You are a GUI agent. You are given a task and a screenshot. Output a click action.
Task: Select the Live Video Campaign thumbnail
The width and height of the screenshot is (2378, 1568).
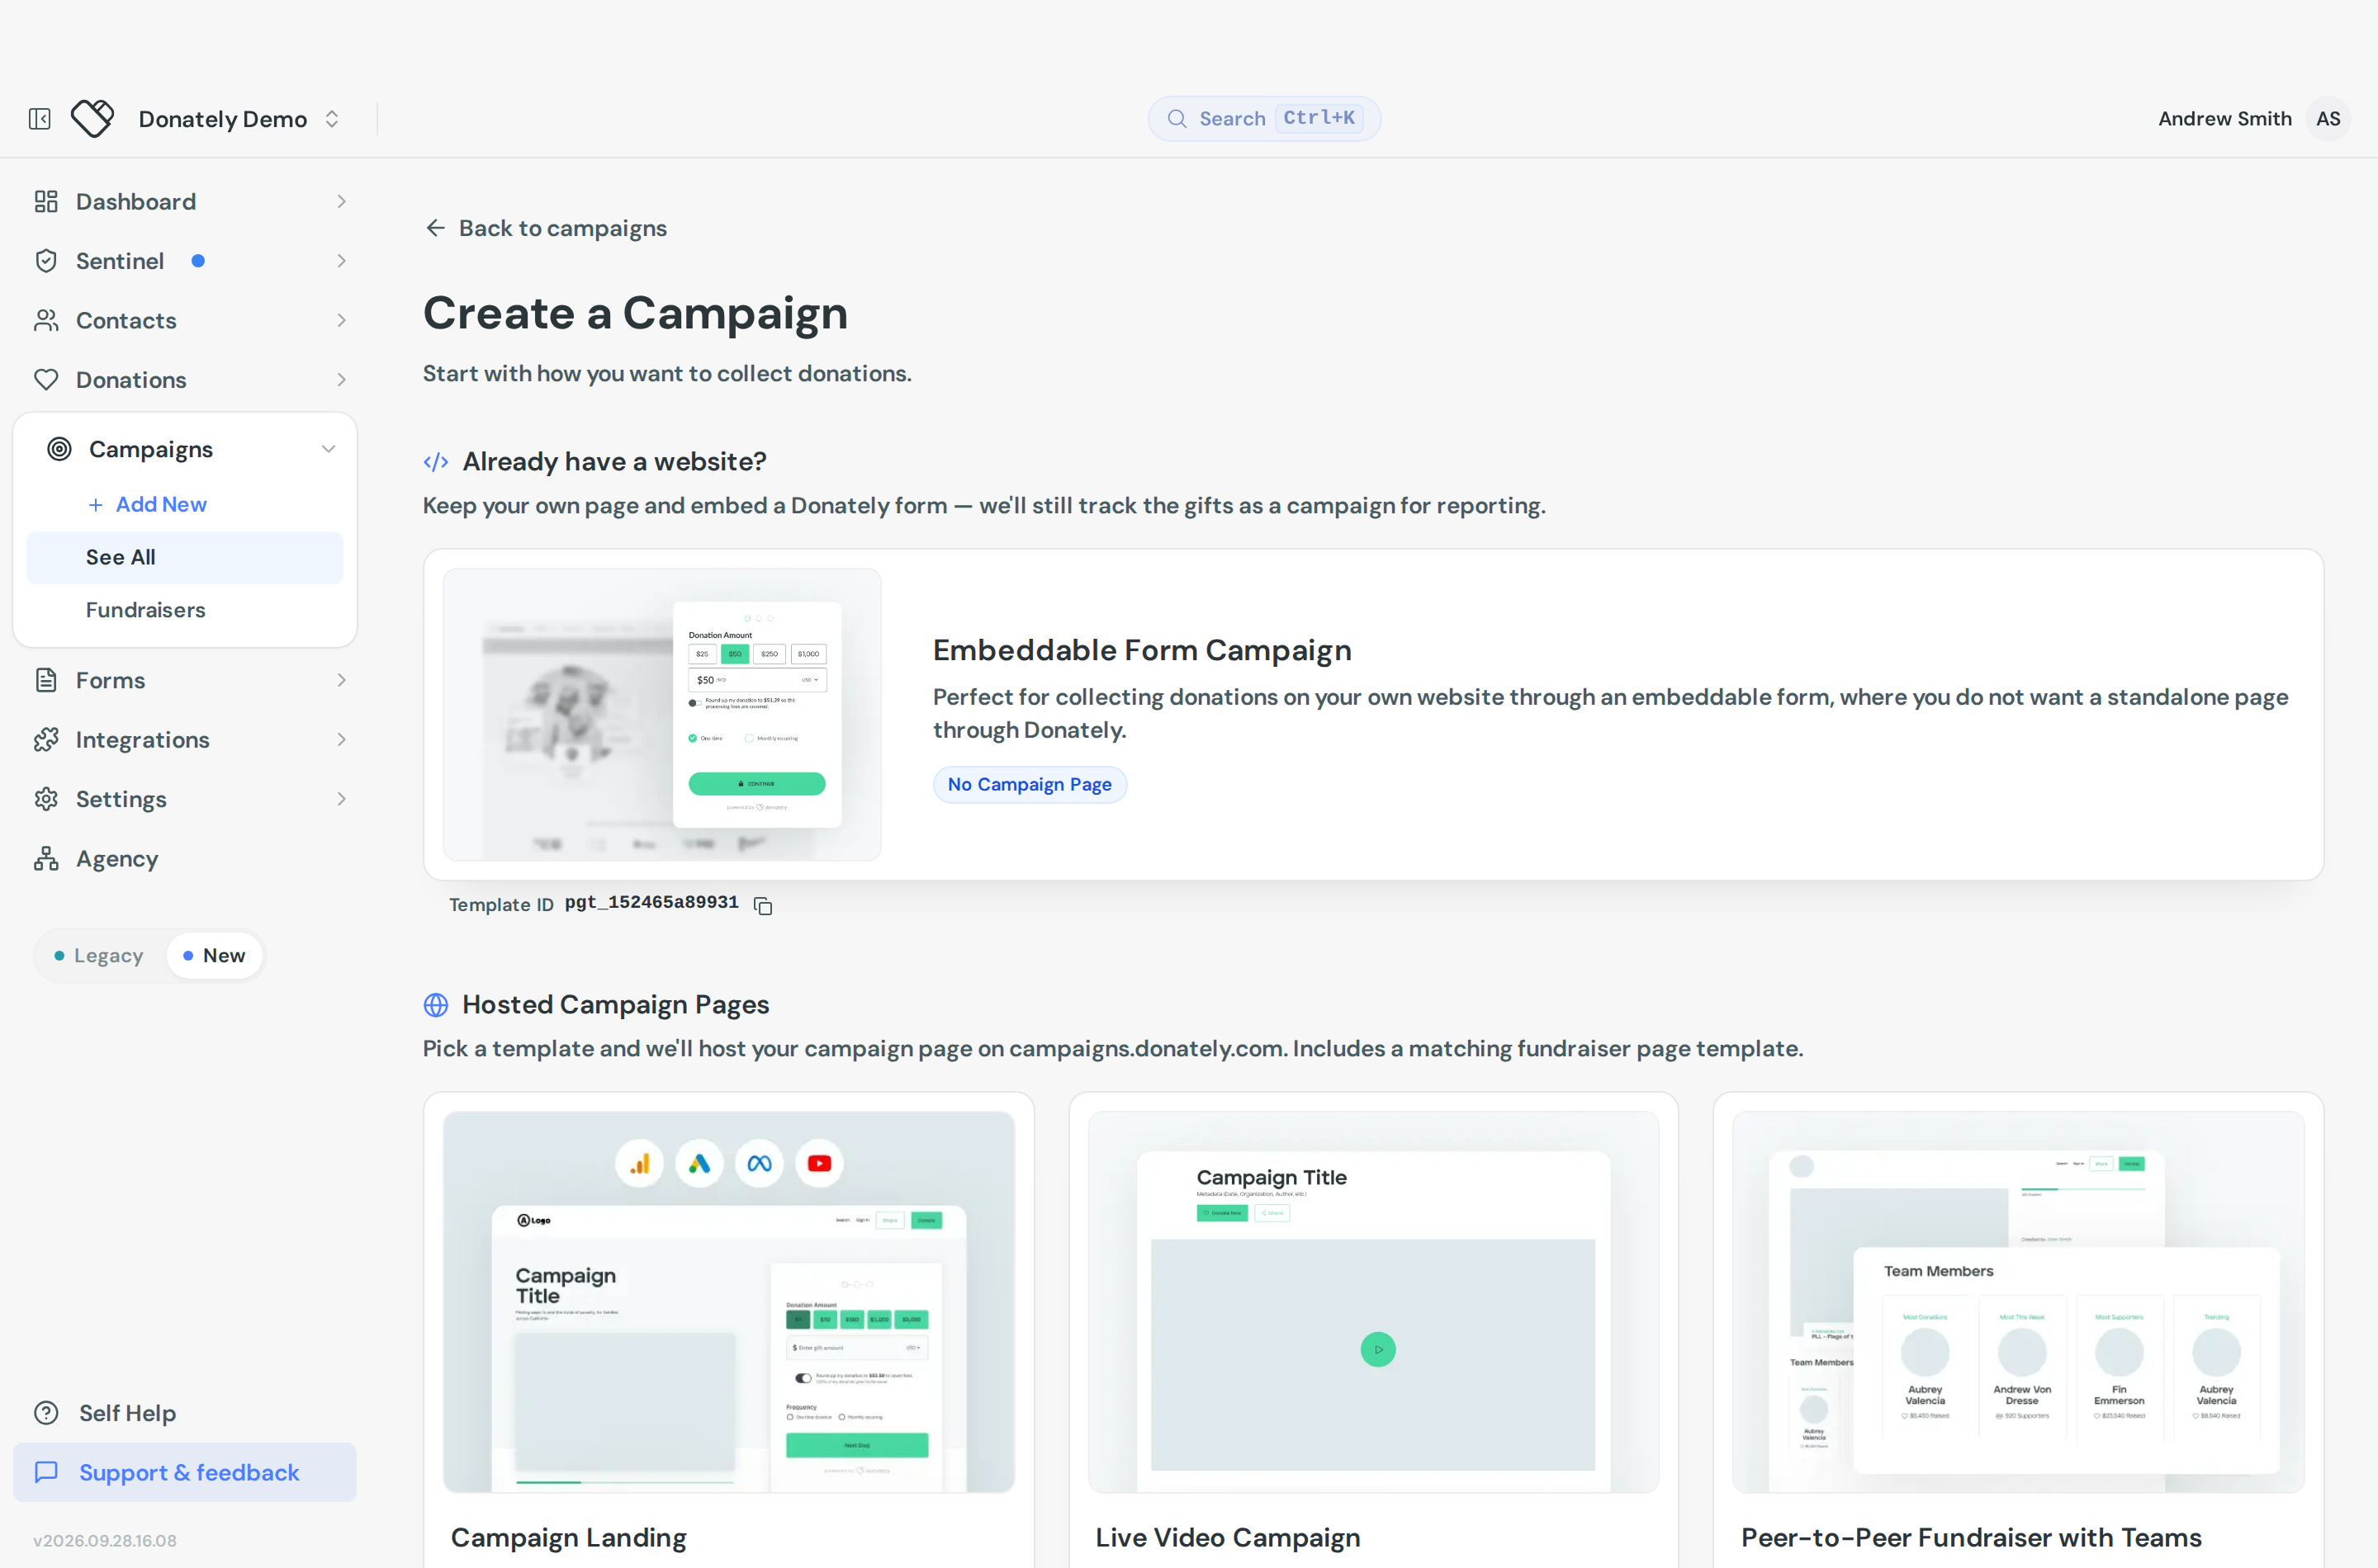1374,1301
